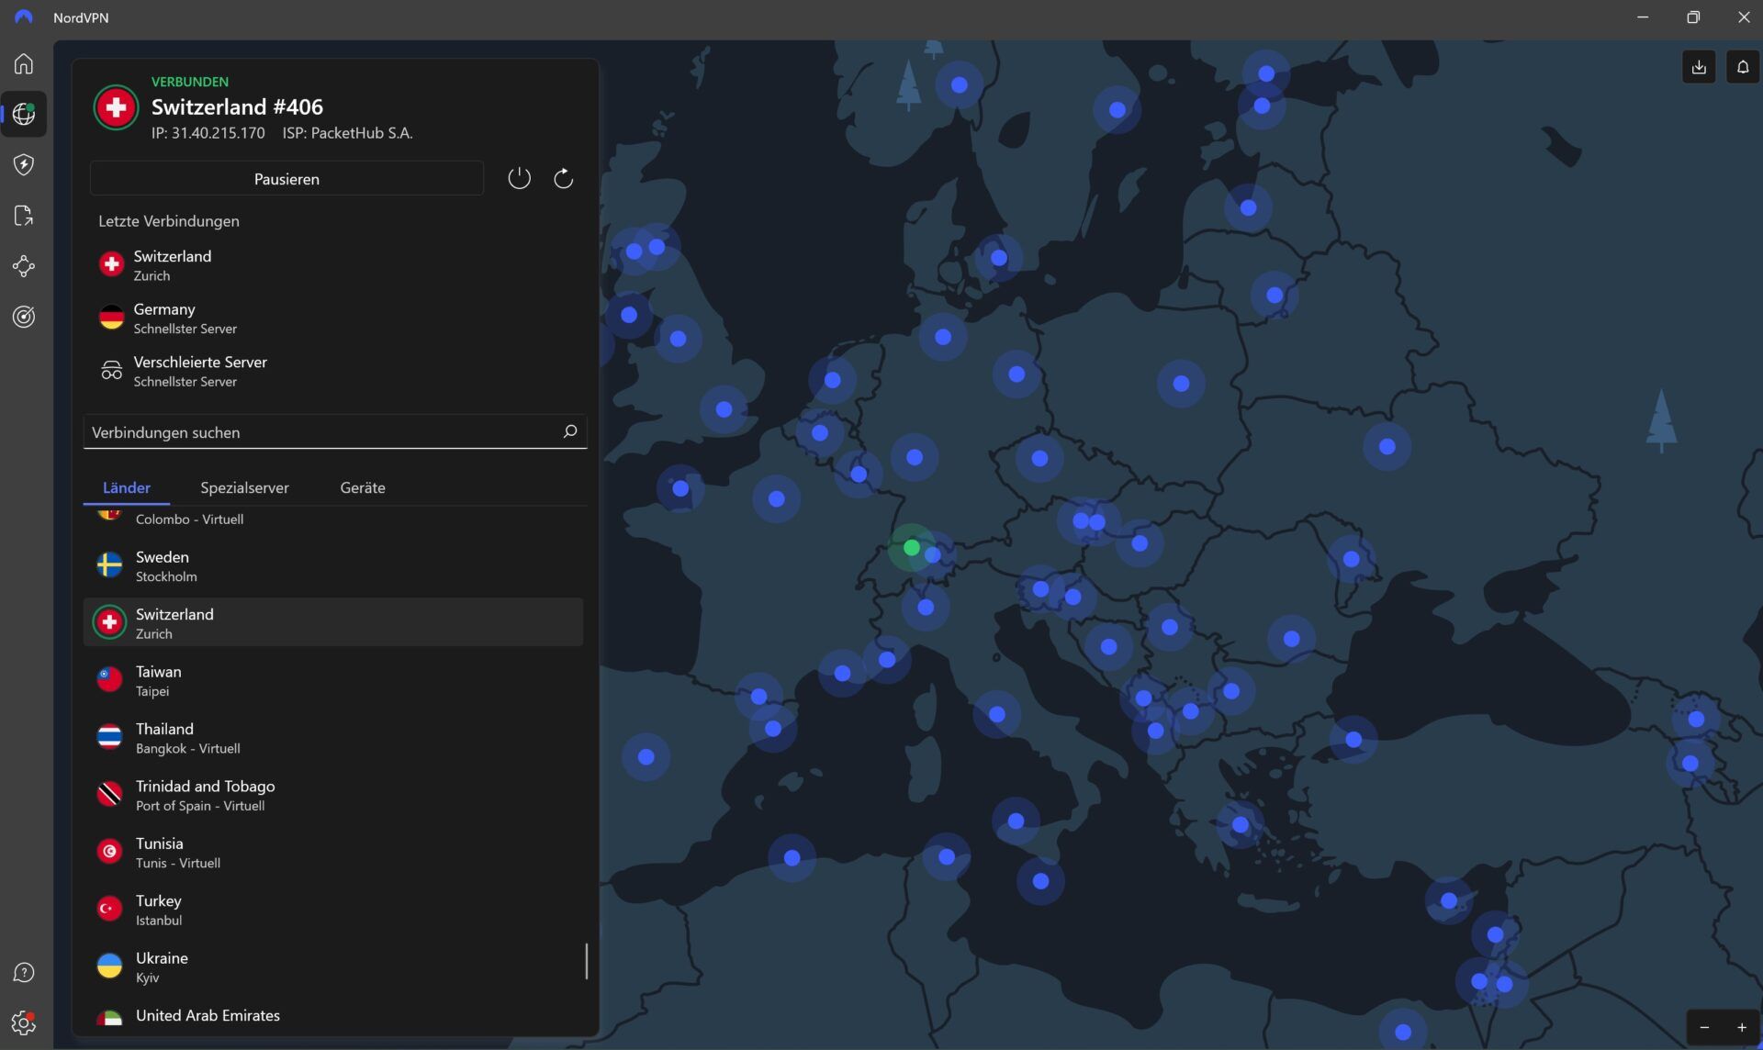This screenshot has height=1050, width=1763.
Task: Select United Arab Emirates in country list
Action: click(333, 1015)
